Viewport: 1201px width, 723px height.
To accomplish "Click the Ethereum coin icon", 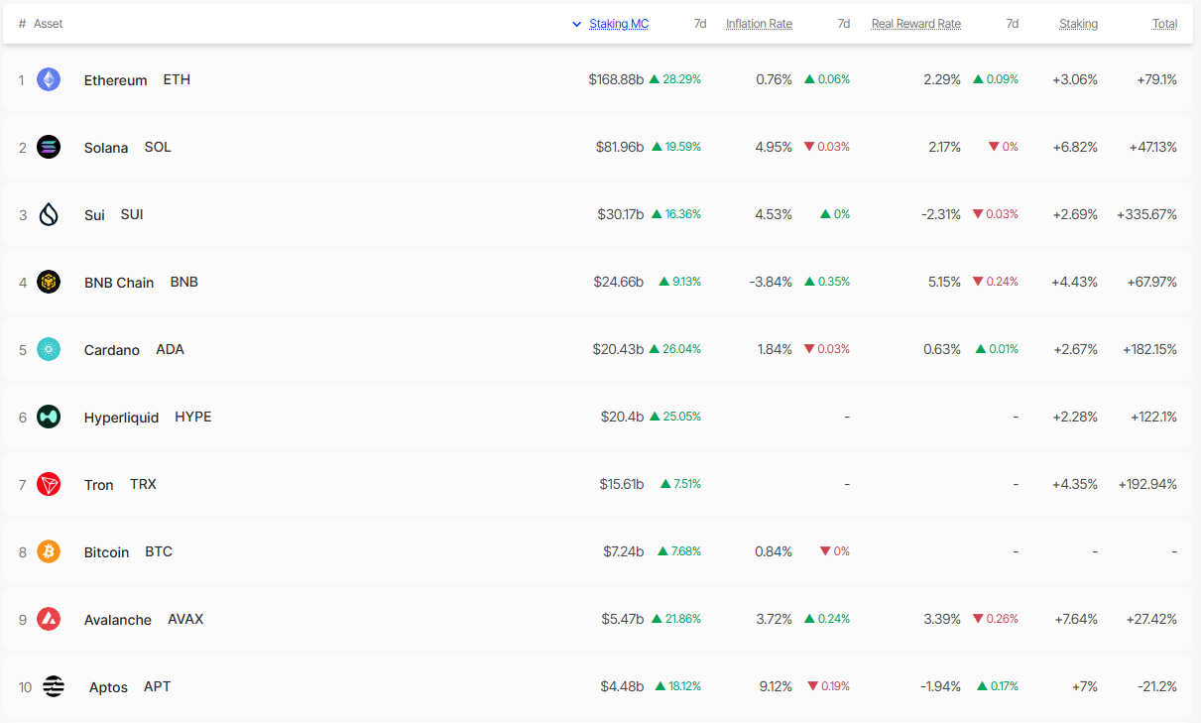I will pos(49,79).
